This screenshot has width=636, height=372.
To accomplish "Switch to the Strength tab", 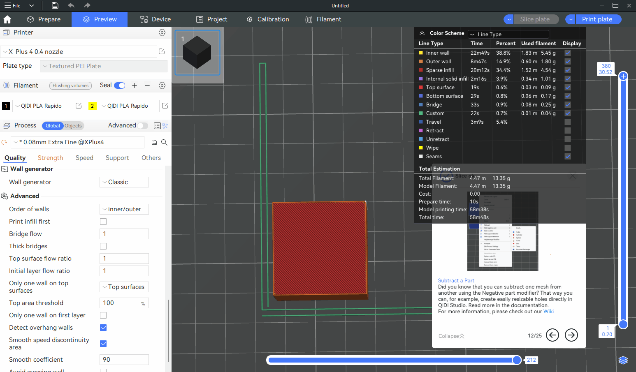I will [x=50, y=158].
